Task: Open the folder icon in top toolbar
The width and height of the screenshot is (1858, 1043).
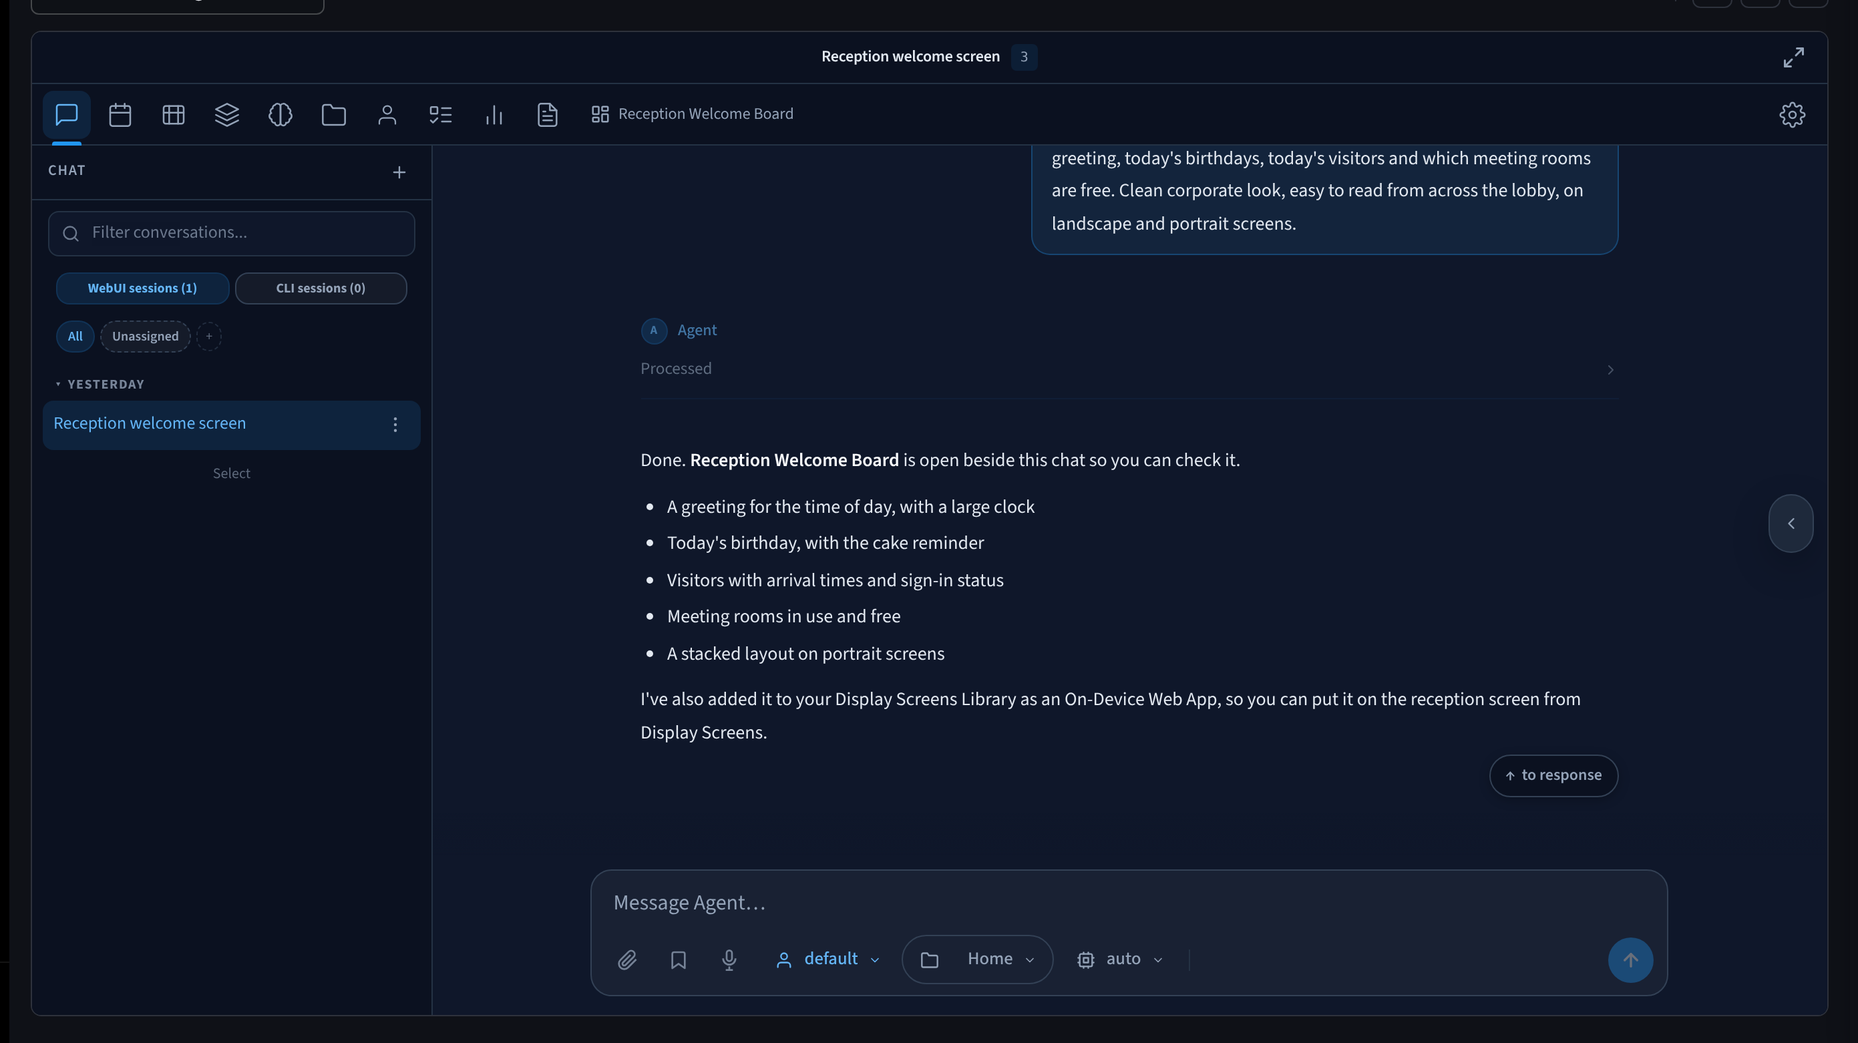Action: tap(333, 114)
